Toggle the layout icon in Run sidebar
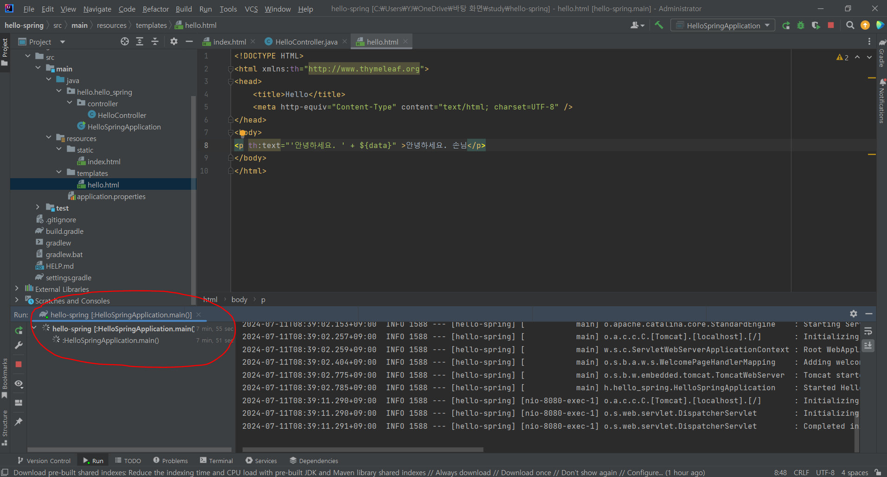Screen dimensions: 887x477 click(19, 403)
